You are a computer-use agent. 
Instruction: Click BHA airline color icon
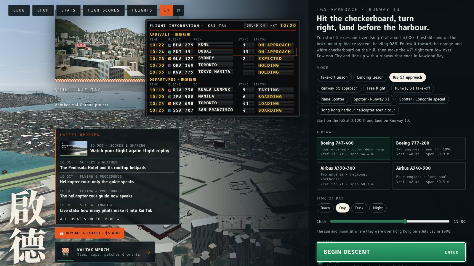click(170, 45)
